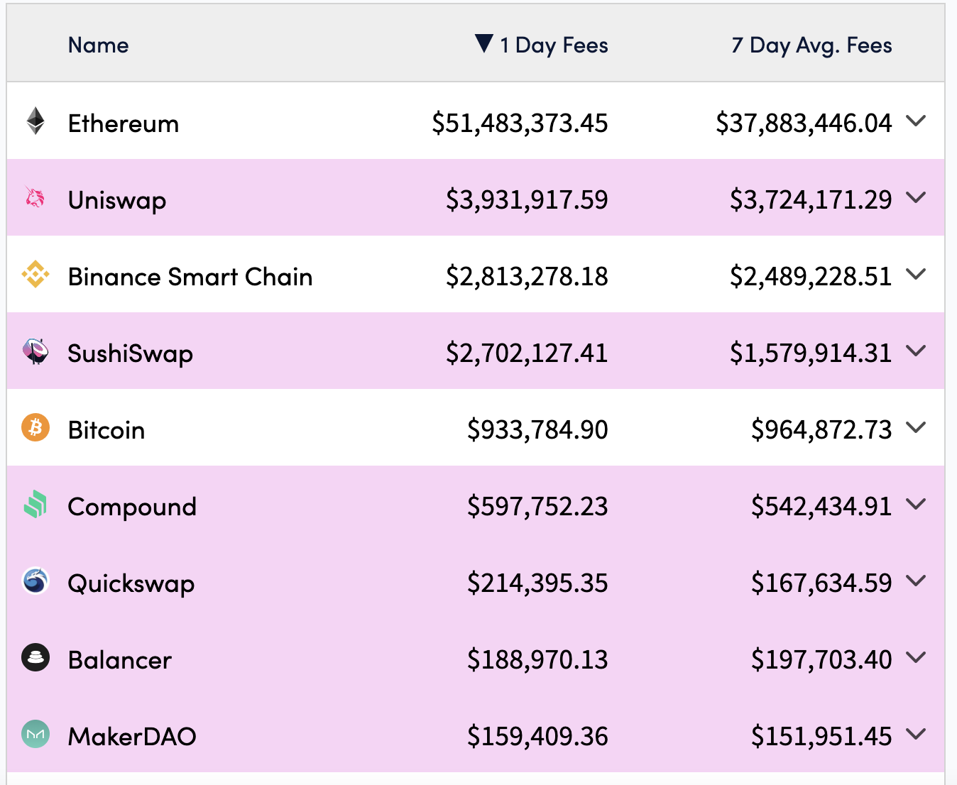
Task: Sort by 7 Day Avg. Fees header
Action: pos(811,45)
